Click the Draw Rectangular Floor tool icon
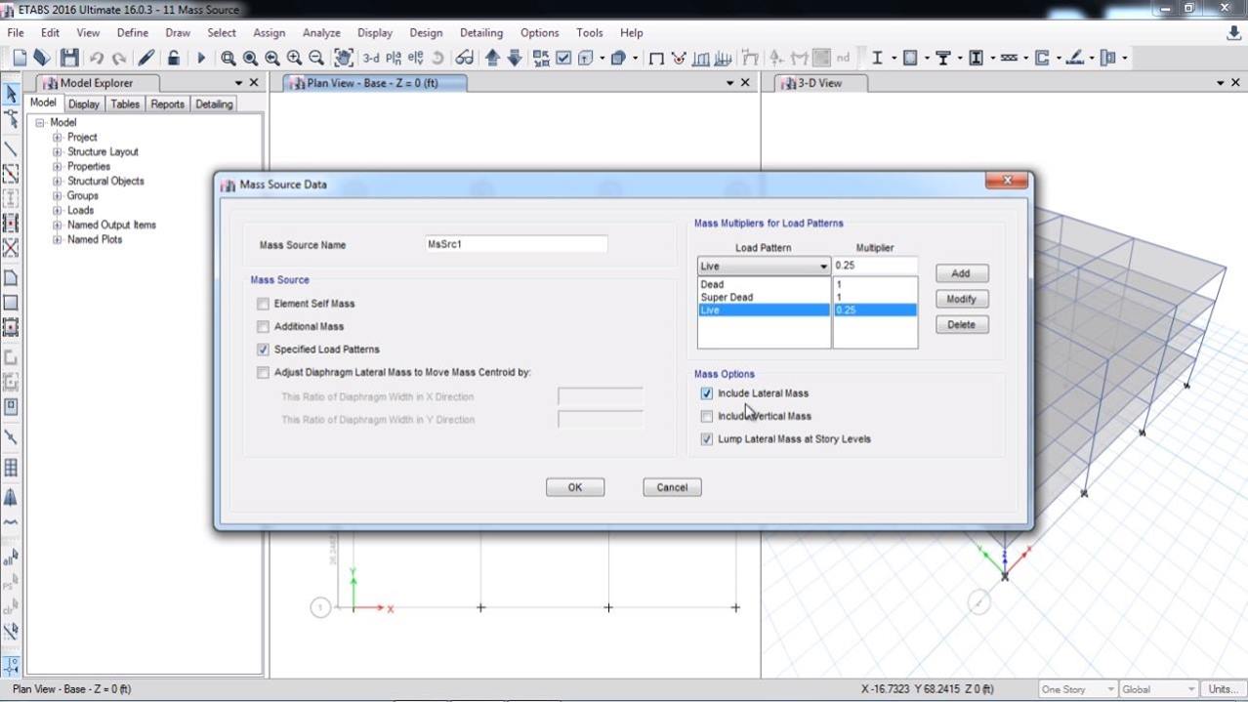Screen dimensions: 1248x702 pos(11,303)
